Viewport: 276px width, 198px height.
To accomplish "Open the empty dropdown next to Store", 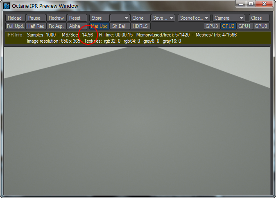I will [120, 18].
